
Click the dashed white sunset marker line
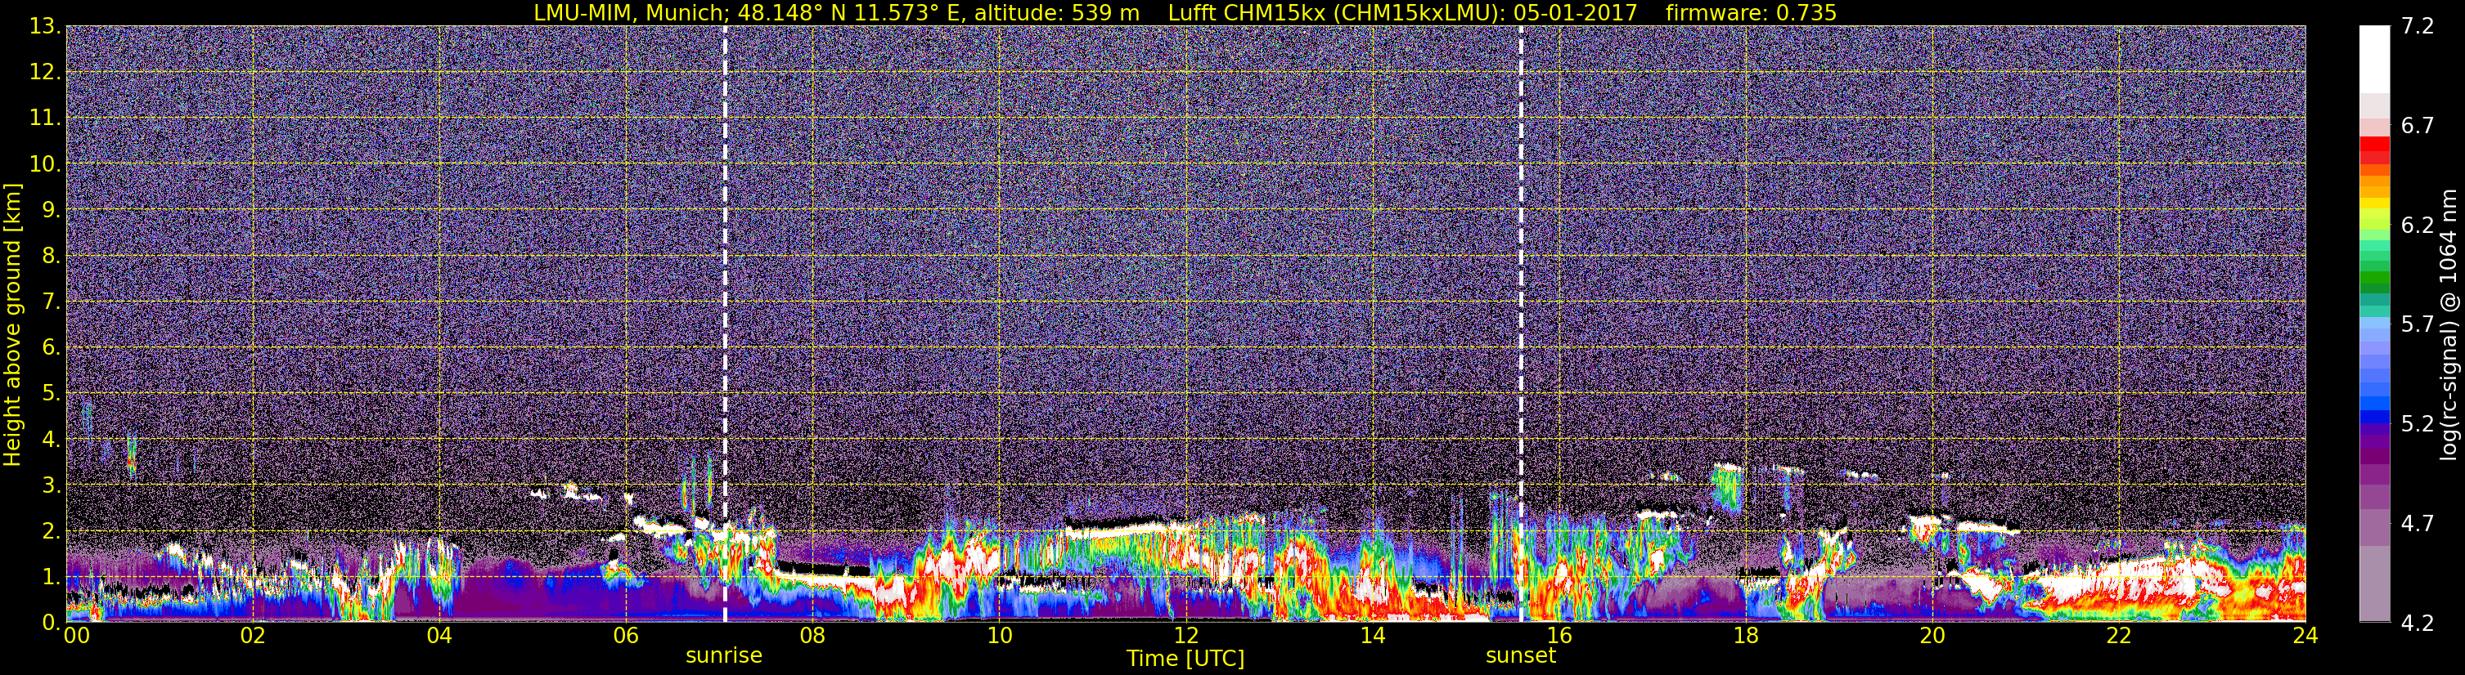[1521, 324]
